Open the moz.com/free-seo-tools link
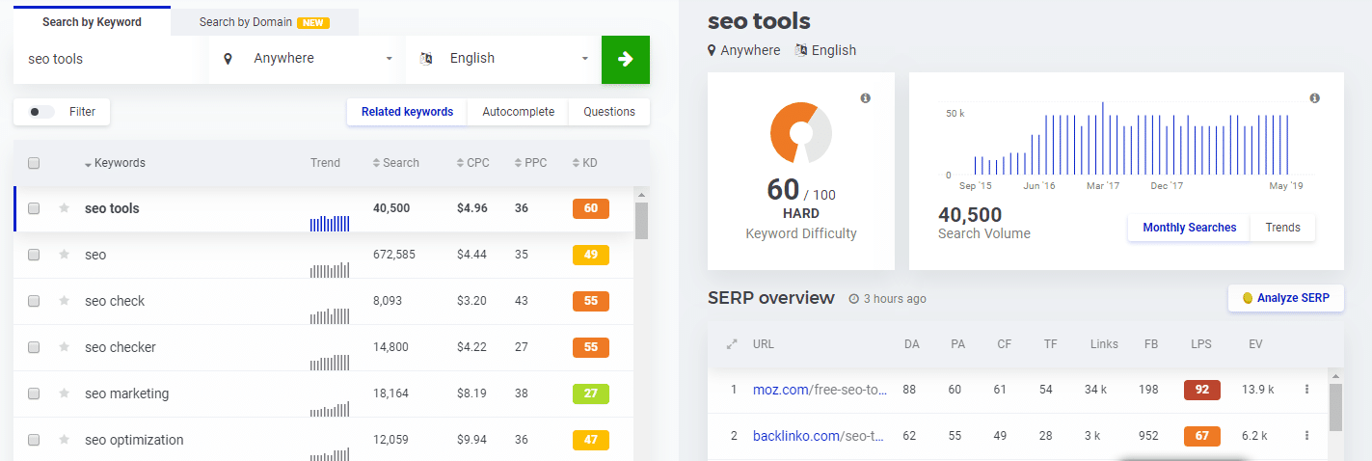 point(819,390)
